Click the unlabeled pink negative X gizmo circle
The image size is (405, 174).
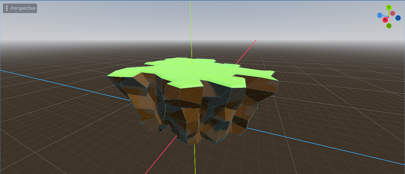coord(393,13)
